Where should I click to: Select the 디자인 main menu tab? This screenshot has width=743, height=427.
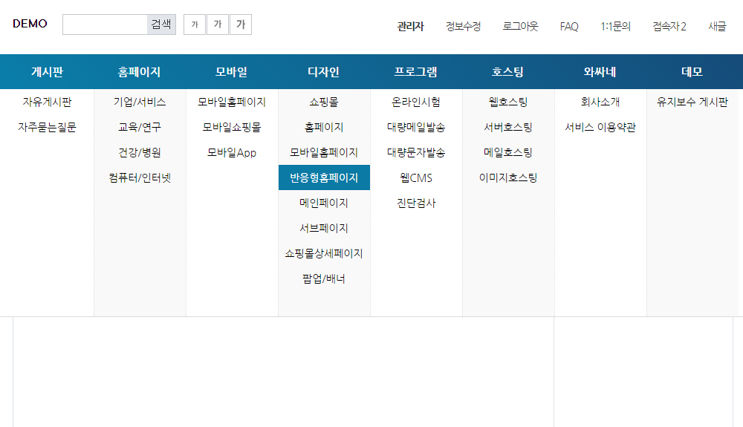(323, 72)
